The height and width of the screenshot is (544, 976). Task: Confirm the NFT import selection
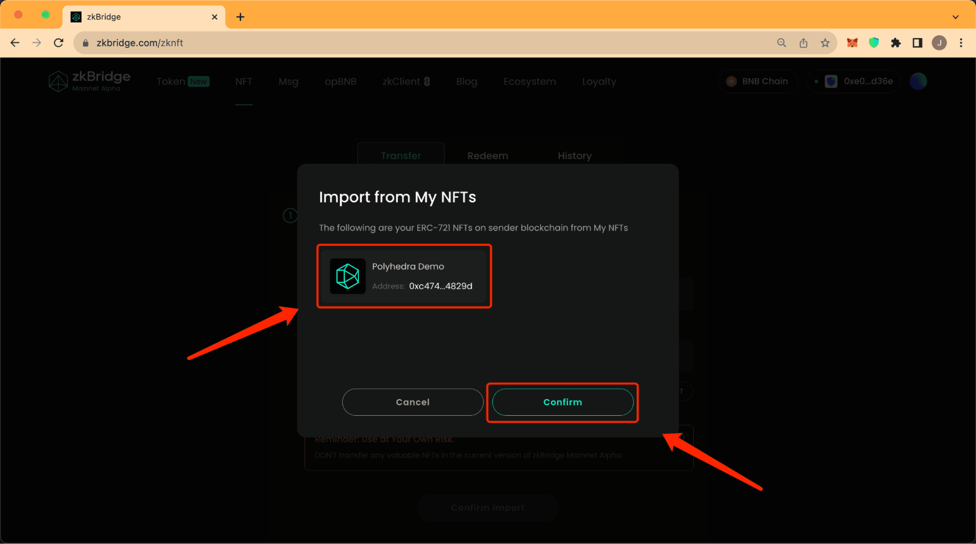tap(562, 402)
